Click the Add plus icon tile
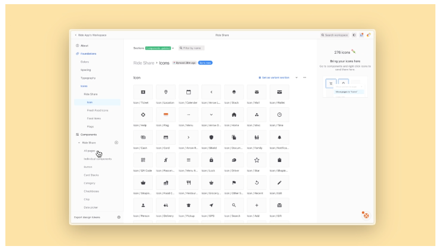439x249 pixels. [x=256, y=205]
